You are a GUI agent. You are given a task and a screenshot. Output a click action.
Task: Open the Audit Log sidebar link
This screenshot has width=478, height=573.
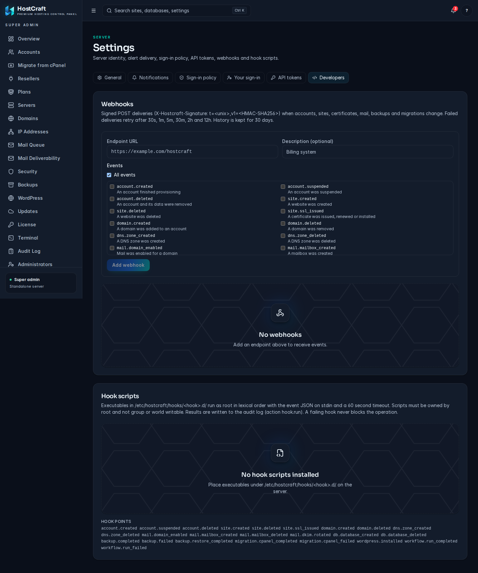pos(41,251)
